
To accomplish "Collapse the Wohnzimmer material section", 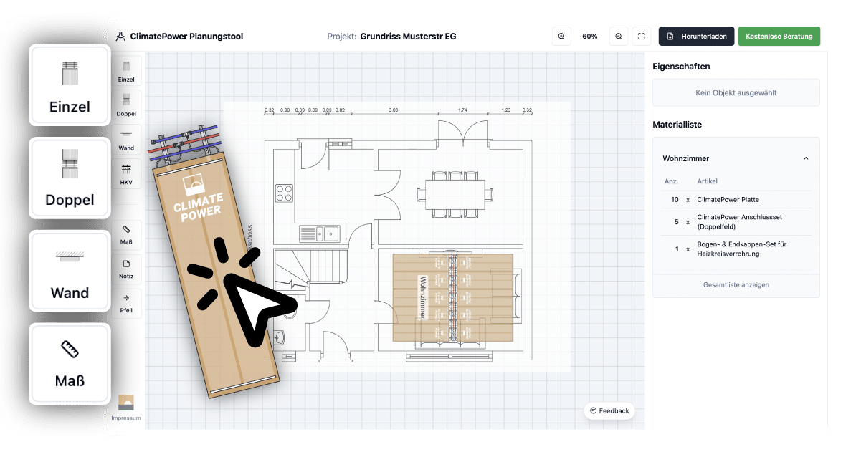I will (x=806, y=158).
